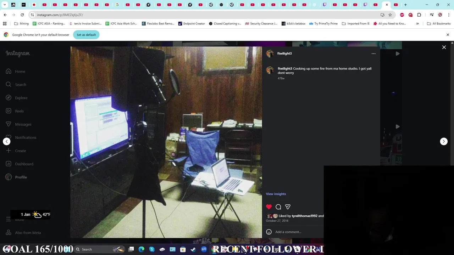
Task: Close the active Instagram tab
Action: click(387, 5)
